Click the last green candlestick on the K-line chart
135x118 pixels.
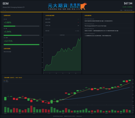[x=130, y=80]
